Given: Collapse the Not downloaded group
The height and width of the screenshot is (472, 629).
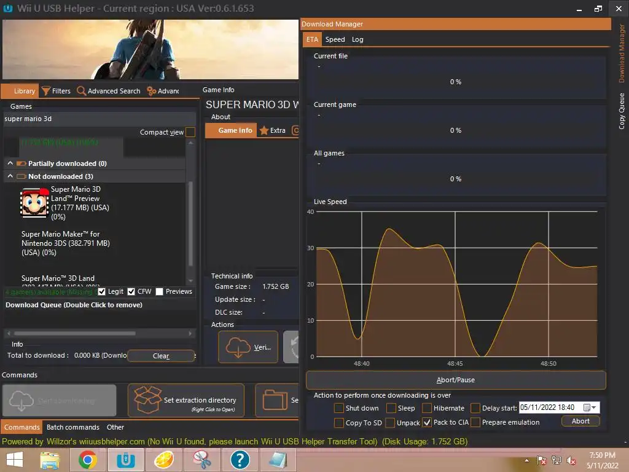Looking at the screenshot, I should click(10, 176).
